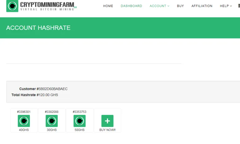Select miner ID #3382088 text
Screen dimensions: 240x144
[x=52, y=112]
